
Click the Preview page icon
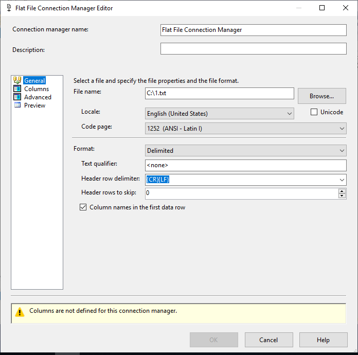[x=17, y=105]
